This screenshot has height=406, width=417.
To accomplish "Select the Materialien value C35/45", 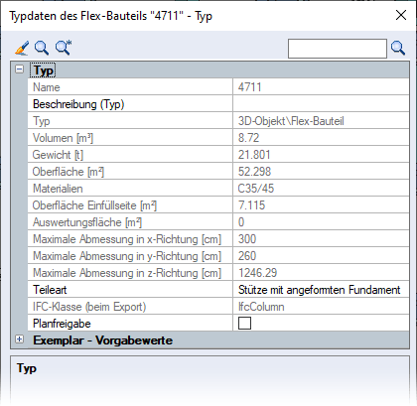I will coord(256,189).
